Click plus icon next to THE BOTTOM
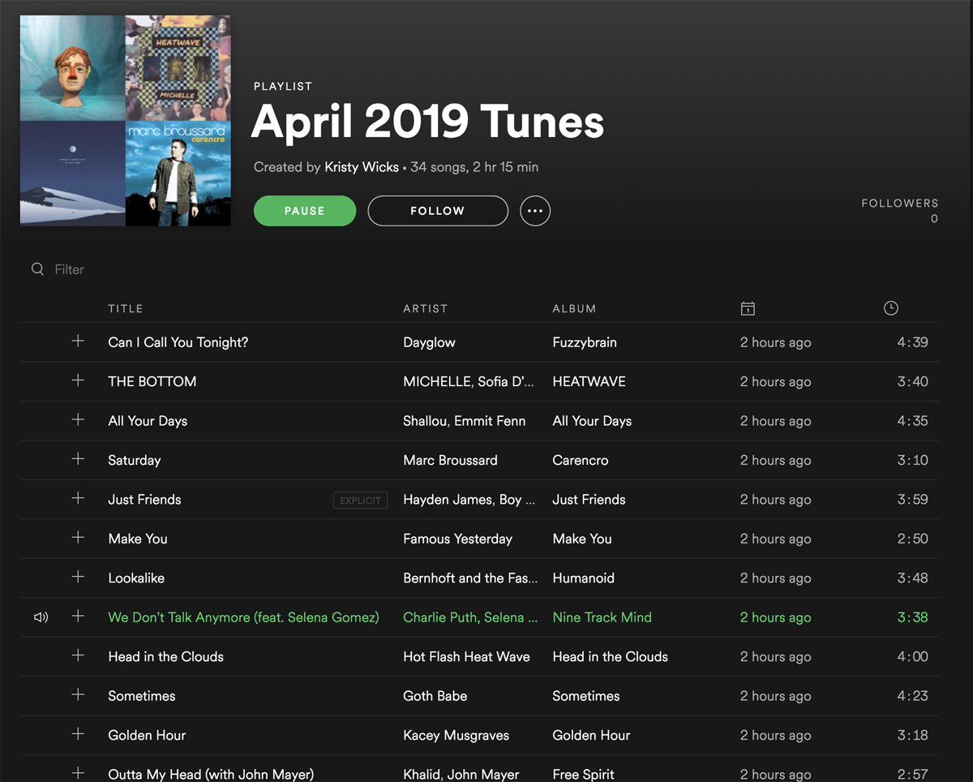Screen dimensions: 973x782 pos(78,380)
